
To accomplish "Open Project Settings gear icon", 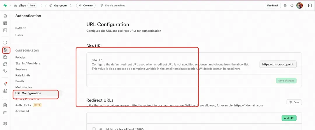I will 5,124.
